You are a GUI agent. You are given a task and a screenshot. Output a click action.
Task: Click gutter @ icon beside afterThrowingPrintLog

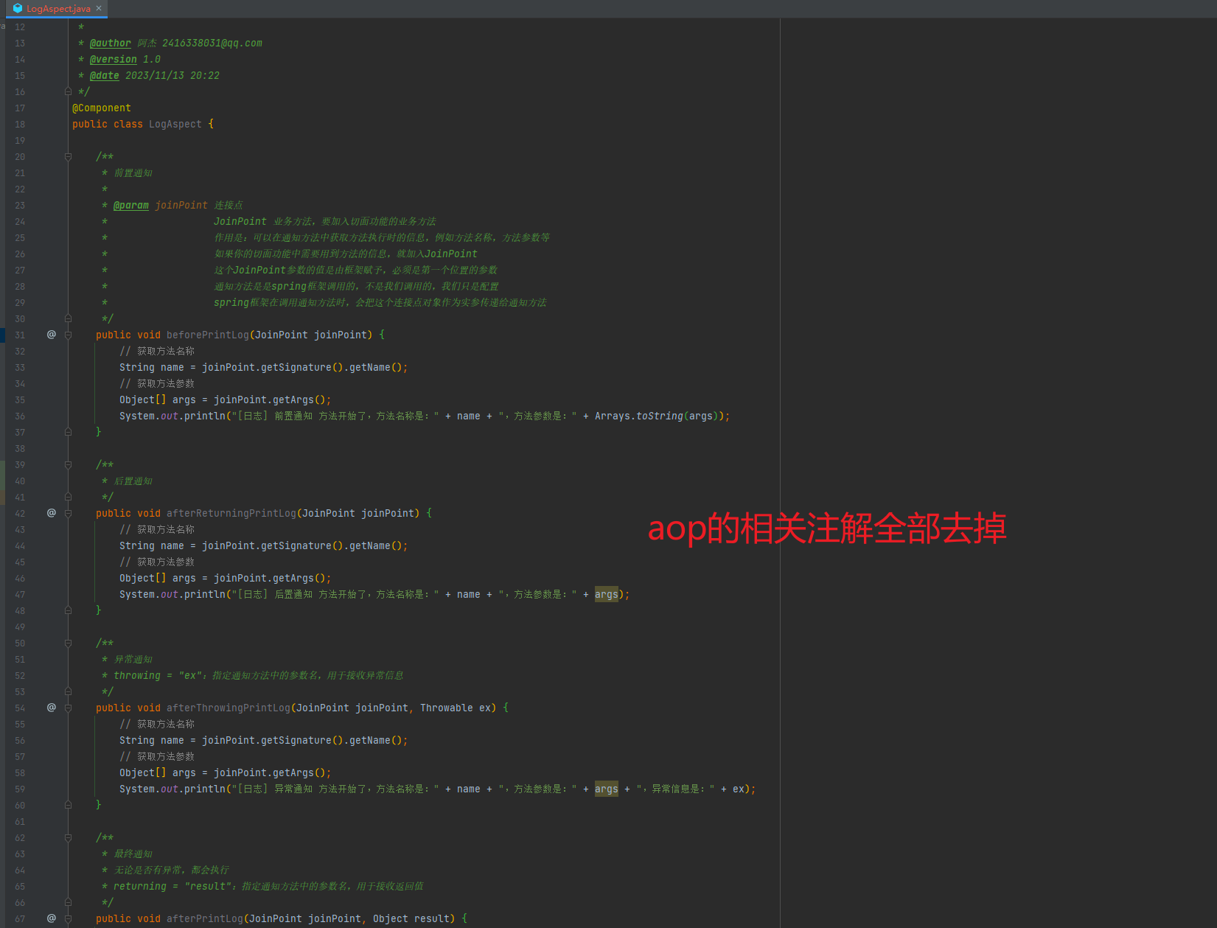click(52, 708)
